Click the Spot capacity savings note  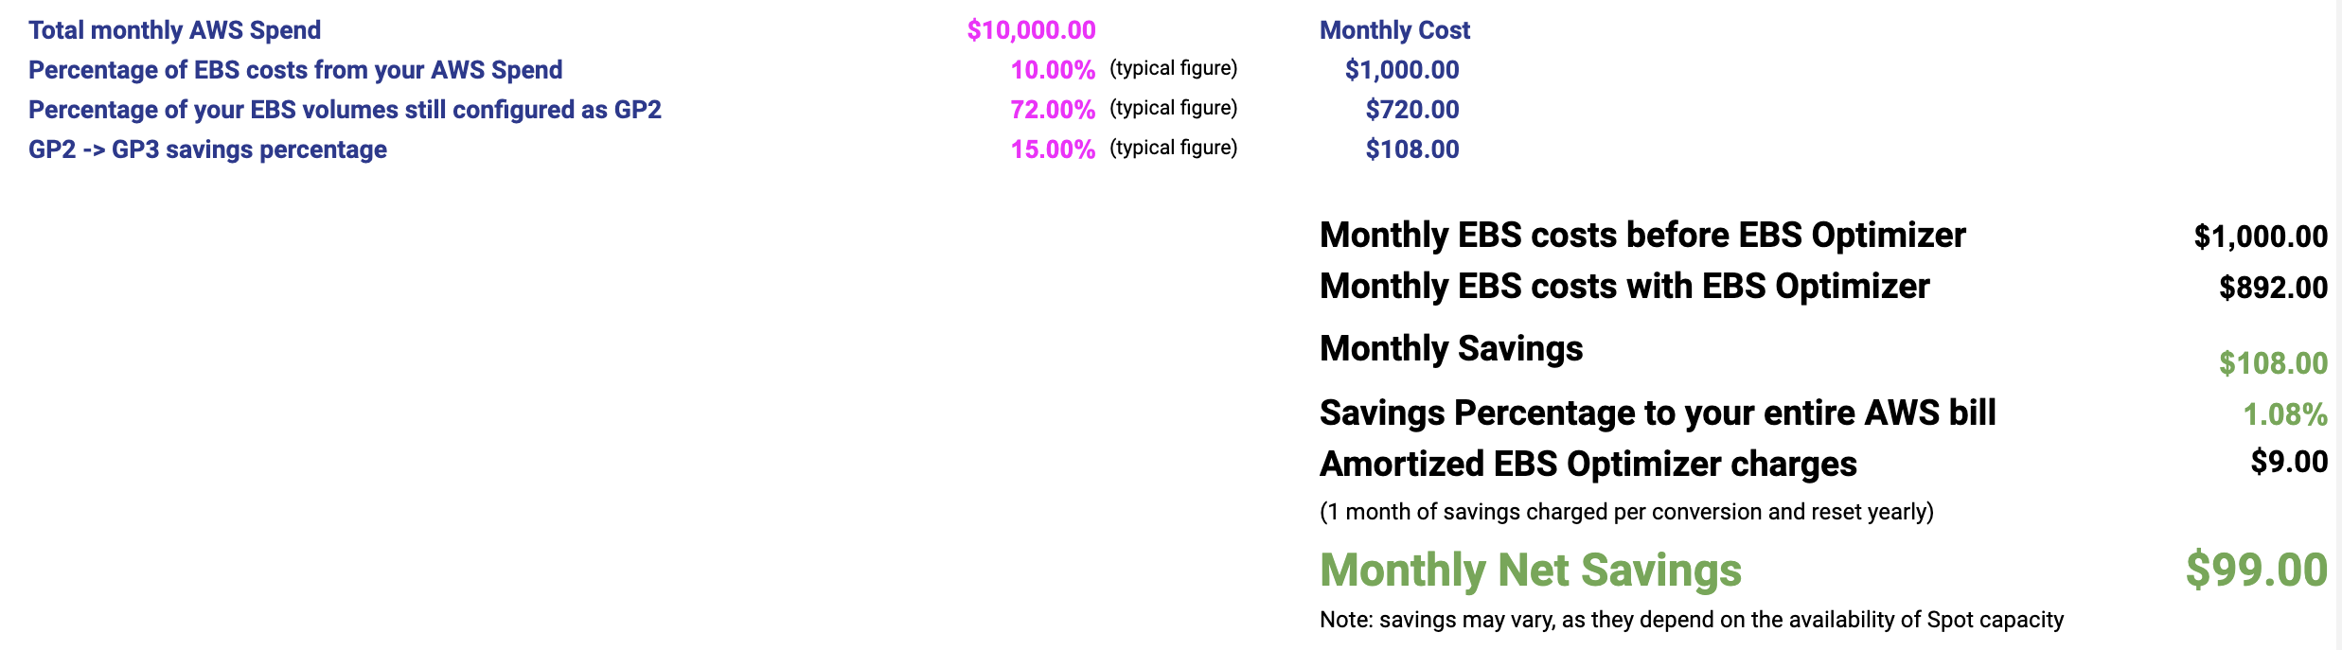[1692, 620]
